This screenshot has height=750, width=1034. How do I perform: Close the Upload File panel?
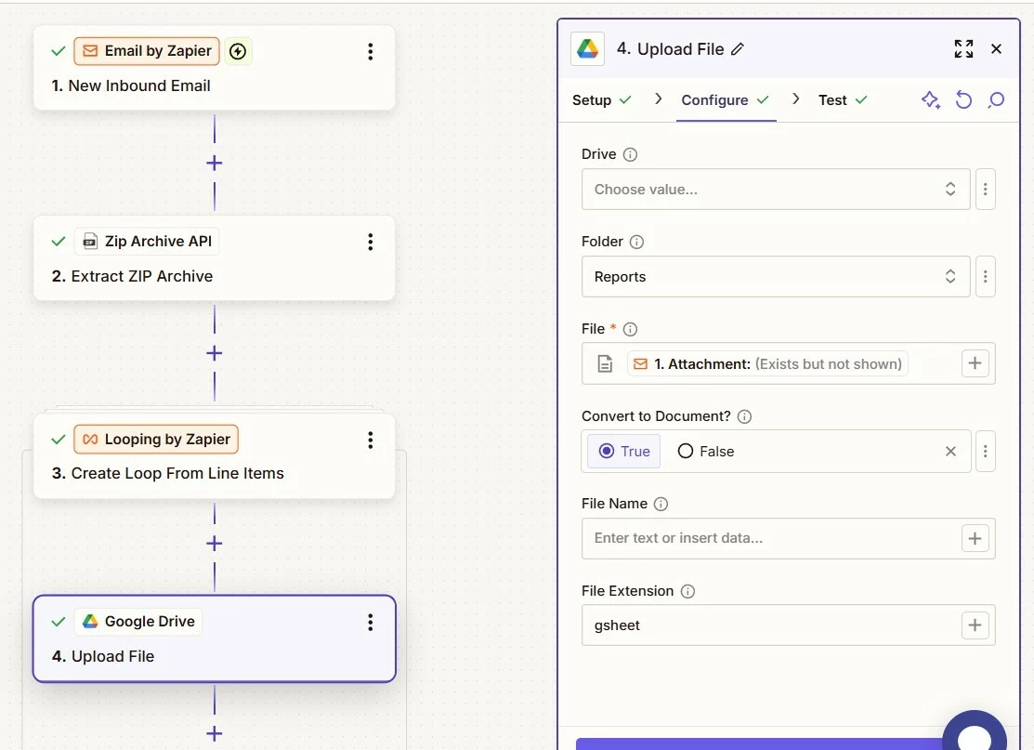click(997, 49)
